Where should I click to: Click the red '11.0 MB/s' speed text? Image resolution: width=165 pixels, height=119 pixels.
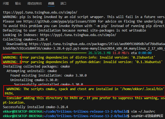click(x=121, y=53)
